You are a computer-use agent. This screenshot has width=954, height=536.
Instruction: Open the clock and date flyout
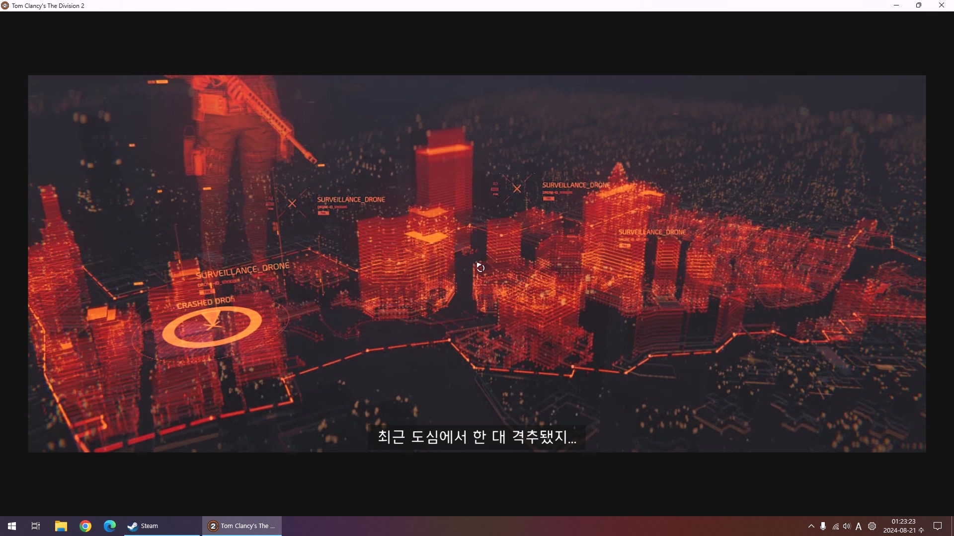(x=903, y=526)
